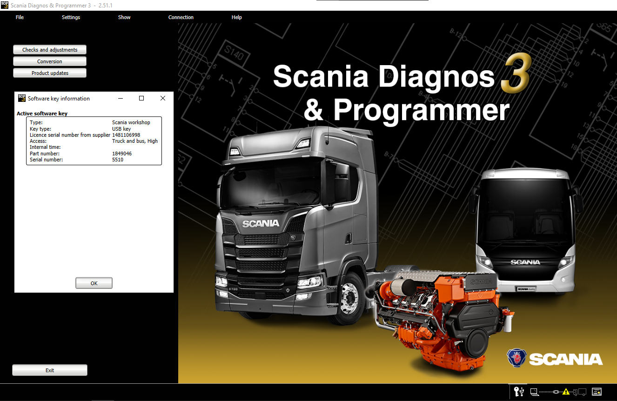Click the SDP3 application icon in title bar
Screen dimensions: 617x401
click(5, 5)
